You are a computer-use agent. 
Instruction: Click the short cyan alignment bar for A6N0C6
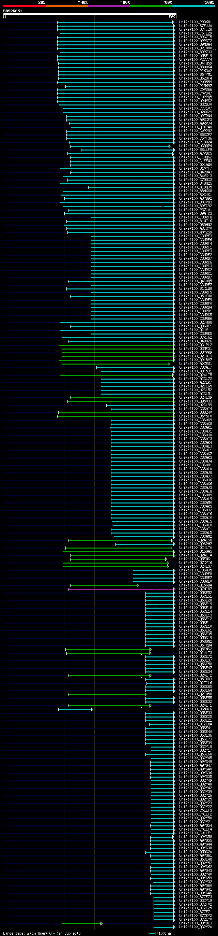click(75, 709)
